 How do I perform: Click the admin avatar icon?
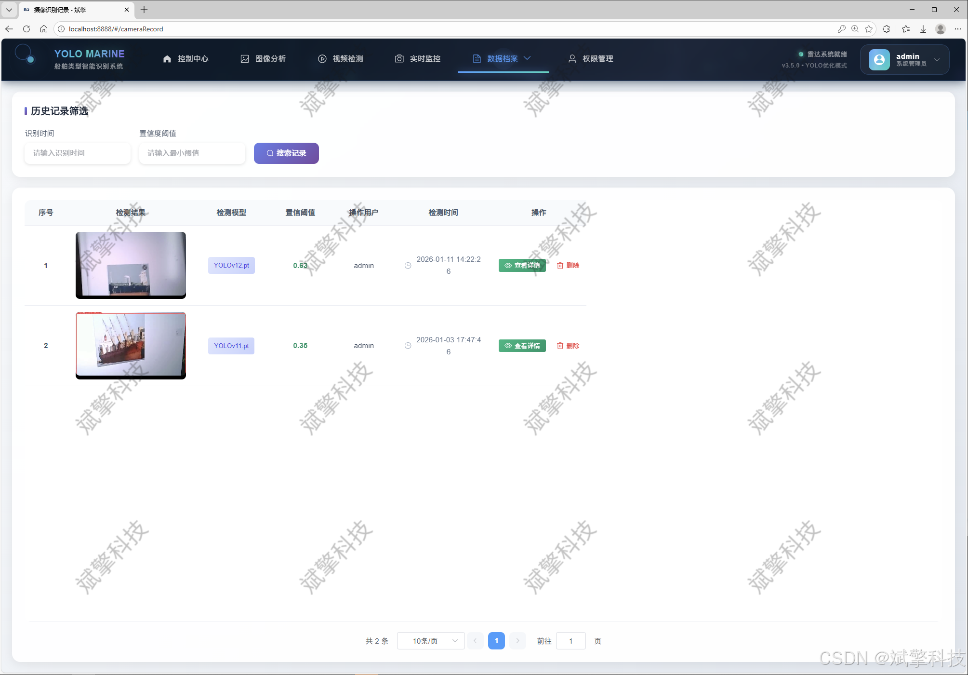(x=879, y=60)
